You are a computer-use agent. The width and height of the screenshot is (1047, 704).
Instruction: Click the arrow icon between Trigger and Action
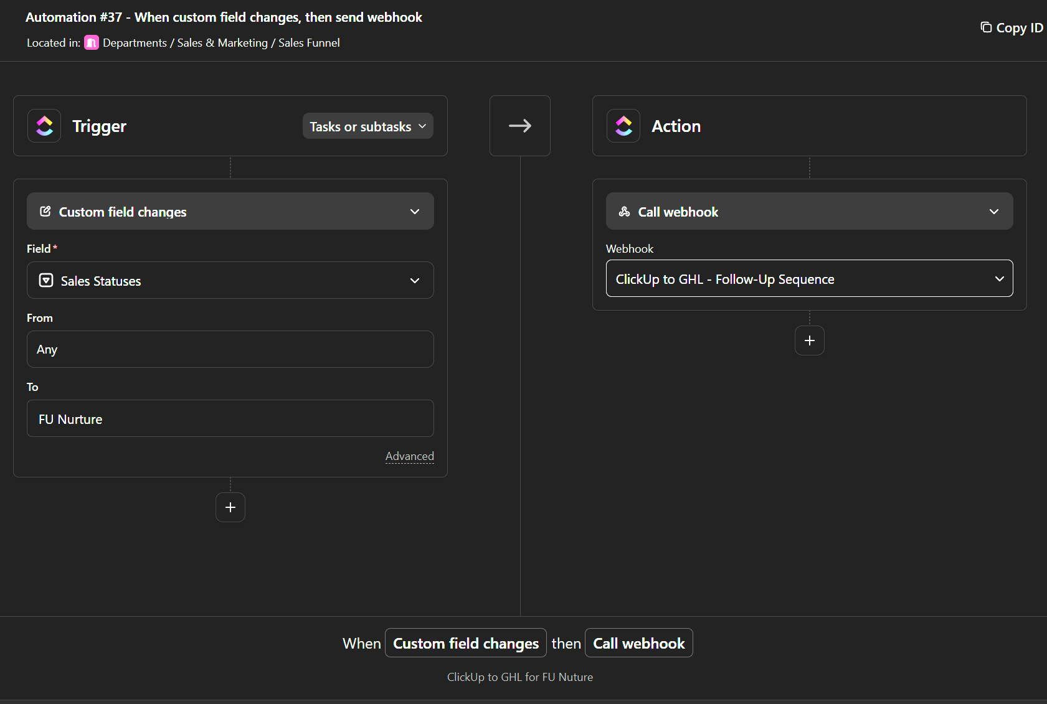[x=520, y=126]
